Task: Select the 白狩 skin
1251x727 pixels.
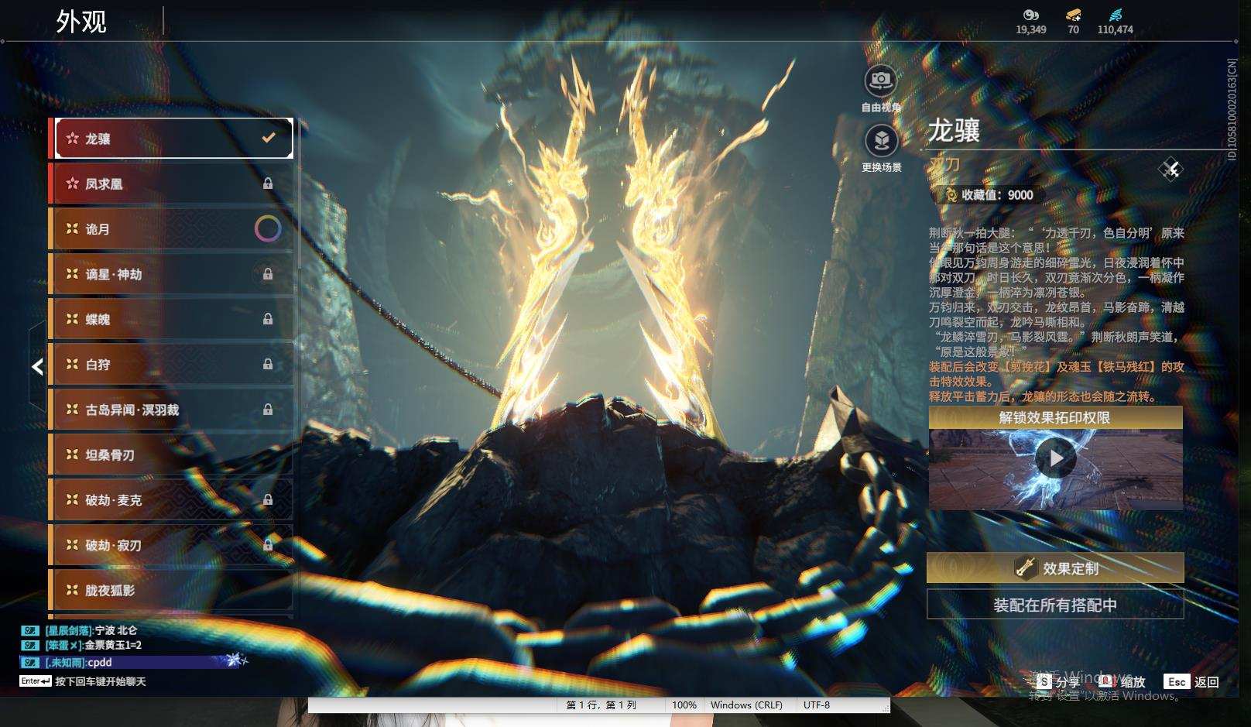Action: [171, 364]
